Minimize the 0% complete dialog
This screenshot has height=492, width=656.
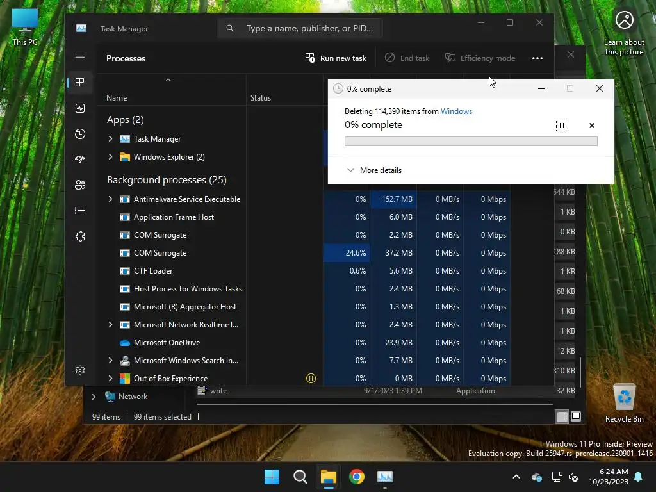pyautogui.click(x=541, y=88)
